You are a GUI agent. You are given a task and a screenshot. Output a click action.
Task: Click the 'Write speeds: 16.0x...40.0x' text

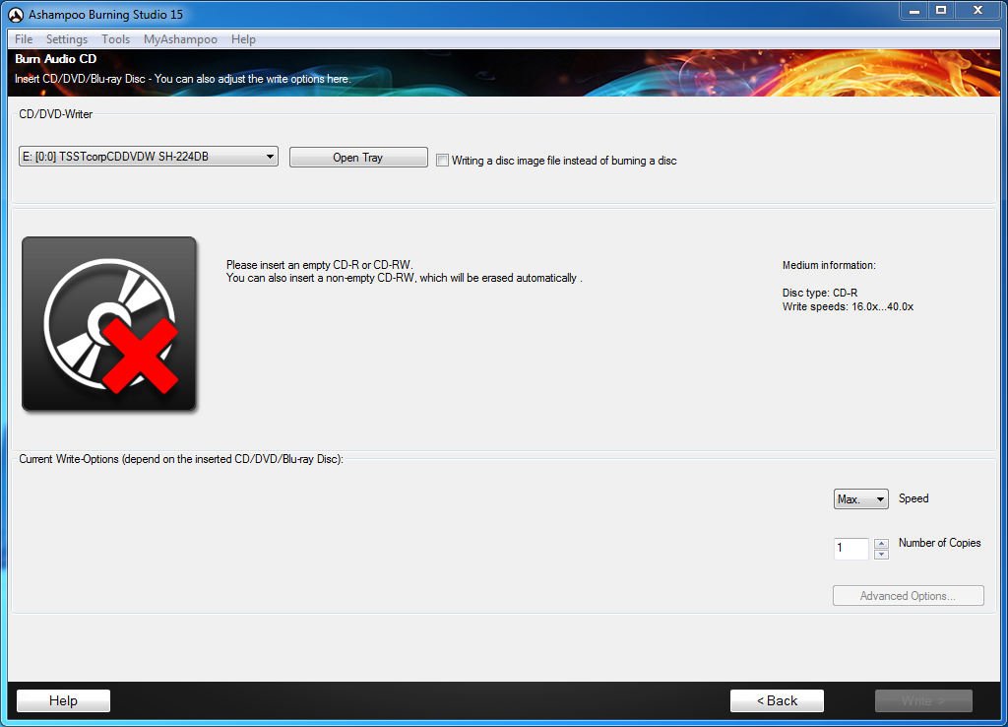click(x=848, y=307)
